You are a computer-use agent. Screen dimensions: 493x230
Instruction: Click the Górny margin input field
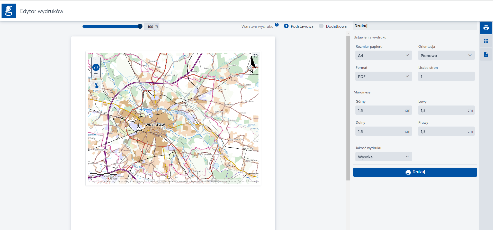(x=381, y=110)
